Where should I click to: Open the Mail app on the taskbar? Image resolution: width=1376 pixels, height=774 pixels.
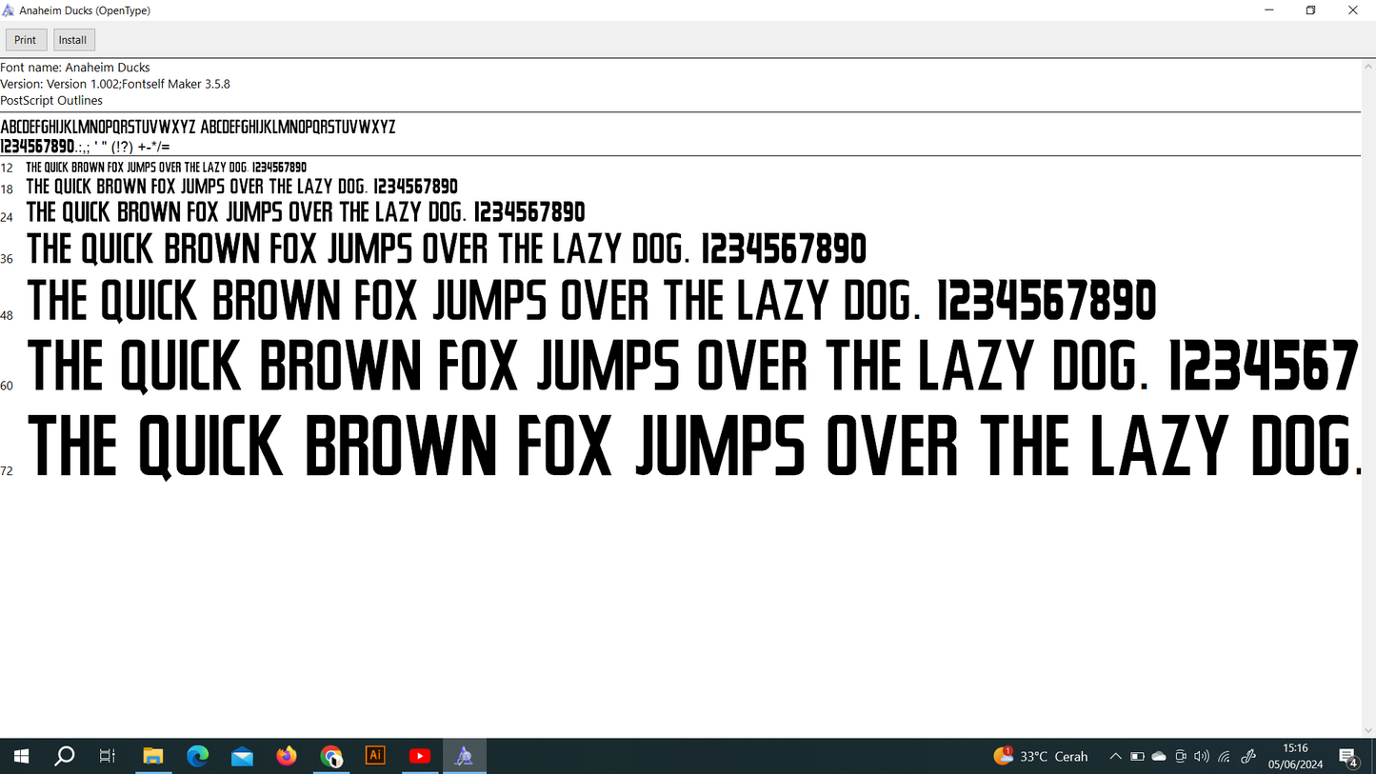pos(242,756)
